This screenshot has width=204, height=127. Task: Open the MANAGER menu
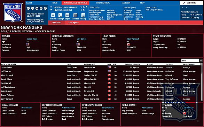[x=126, y=3]
